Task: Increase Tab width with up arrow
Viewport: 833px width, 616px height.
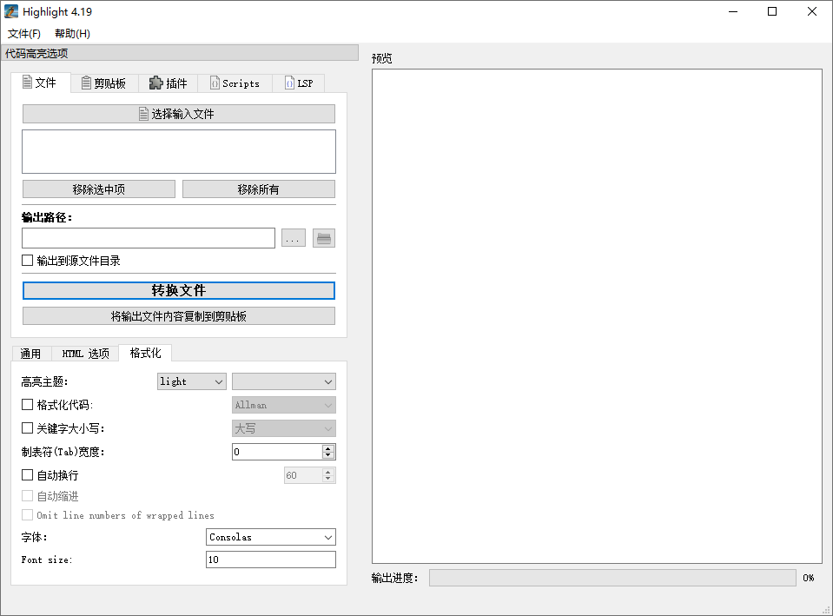Action: [328, 448]
